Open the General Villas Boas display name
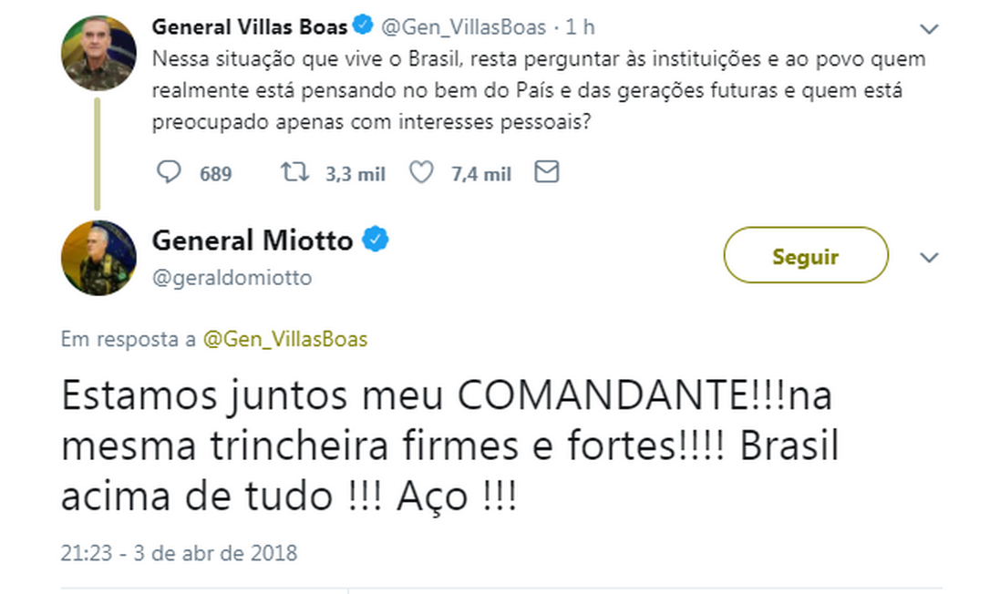This screenshot has width=990, height=594. point(250,27)
